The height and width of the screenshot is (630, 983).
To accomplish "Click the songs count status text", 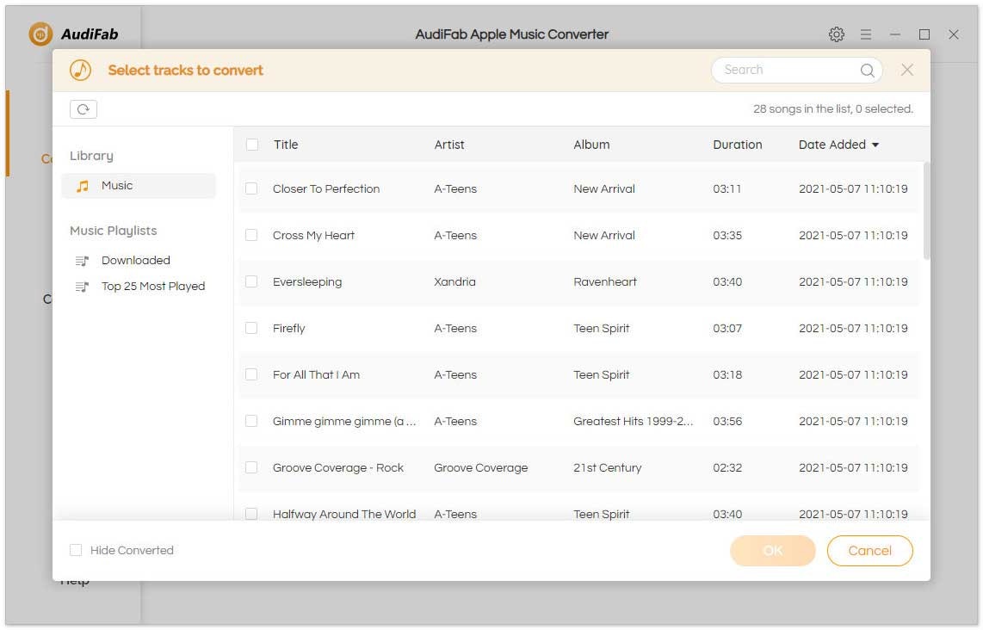I will (x=833, y=109).
